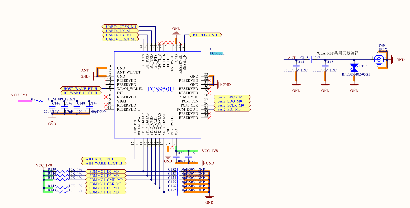This screenshot has height=208, width=410.
Task: Select the IPEX antenna connector symbol P40
Action: [x=379, y=60]
